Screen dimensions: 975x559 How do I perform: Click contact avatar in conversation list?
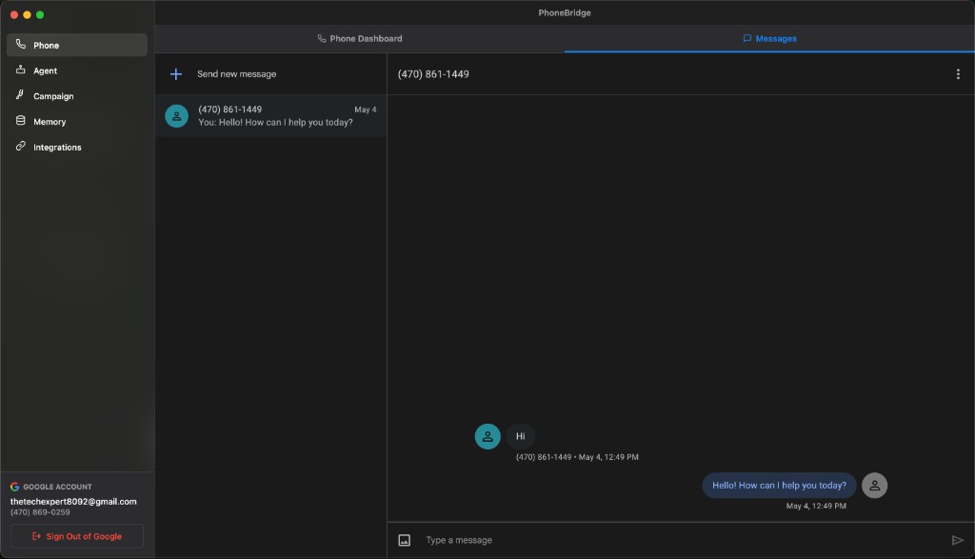coord(176,115)
